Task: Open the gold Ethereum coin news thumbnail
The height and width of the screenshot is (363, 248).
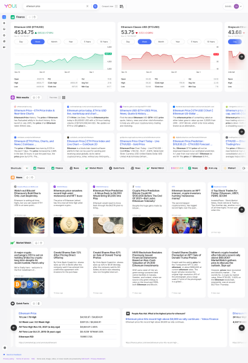Action: point(68,225)
